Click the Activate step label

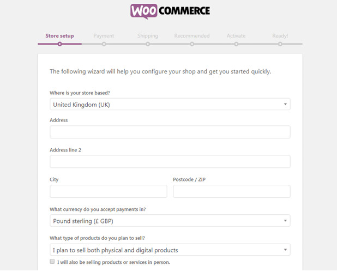(236, 35)
